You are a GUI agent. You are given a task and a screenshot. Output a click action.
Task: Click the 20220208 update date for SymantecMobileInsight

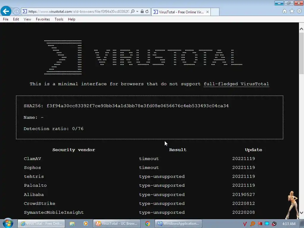pyautogui.click(x=243, y=212)
